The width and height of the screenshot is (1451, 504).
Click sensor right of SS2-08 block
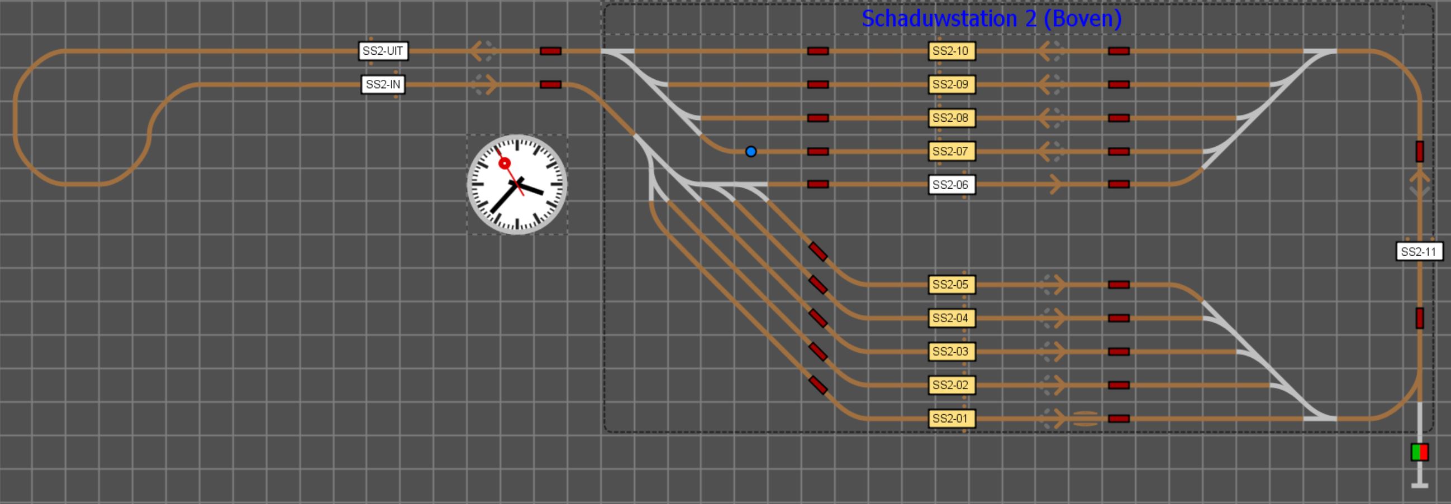(x=1119, y=118)
